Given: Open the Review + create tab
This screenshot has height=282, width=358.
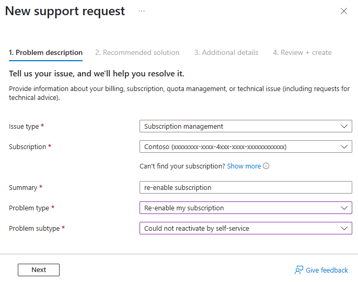Looking at the screenshot, I should pyautogui.click(x=302, y=52).
